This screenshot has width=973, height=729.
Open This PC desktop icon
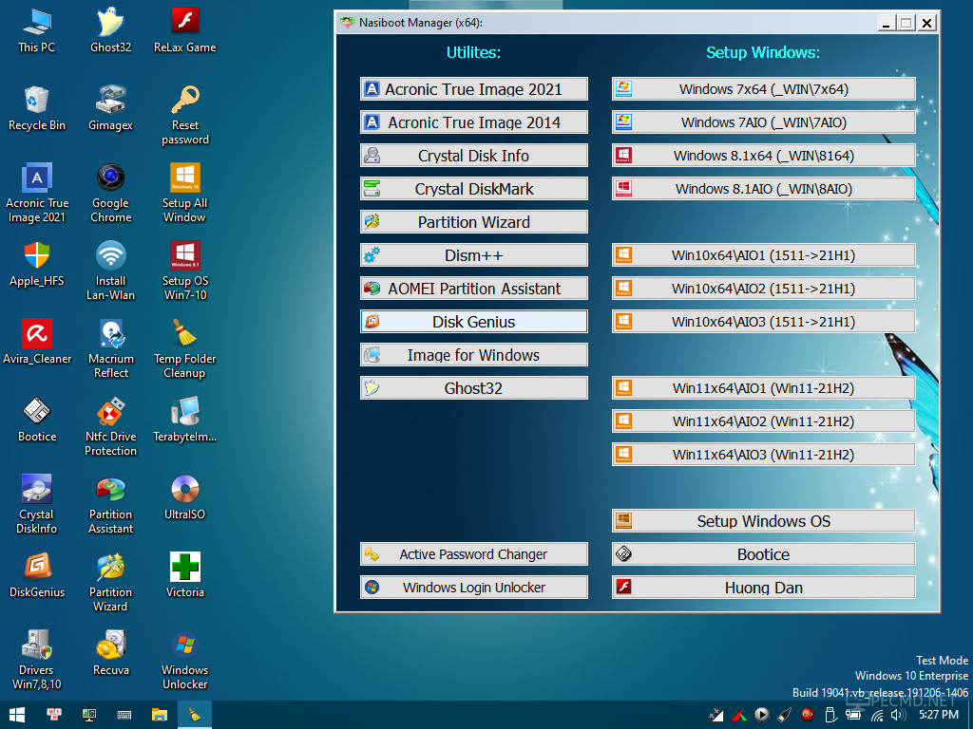37,29
